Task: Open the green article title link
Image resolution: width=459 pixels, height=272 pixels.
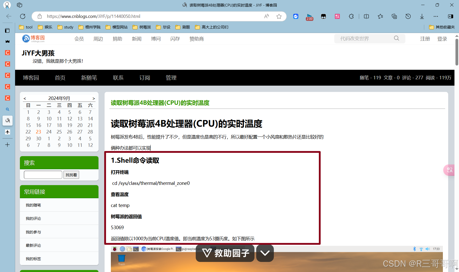Action: click(160, 103)
